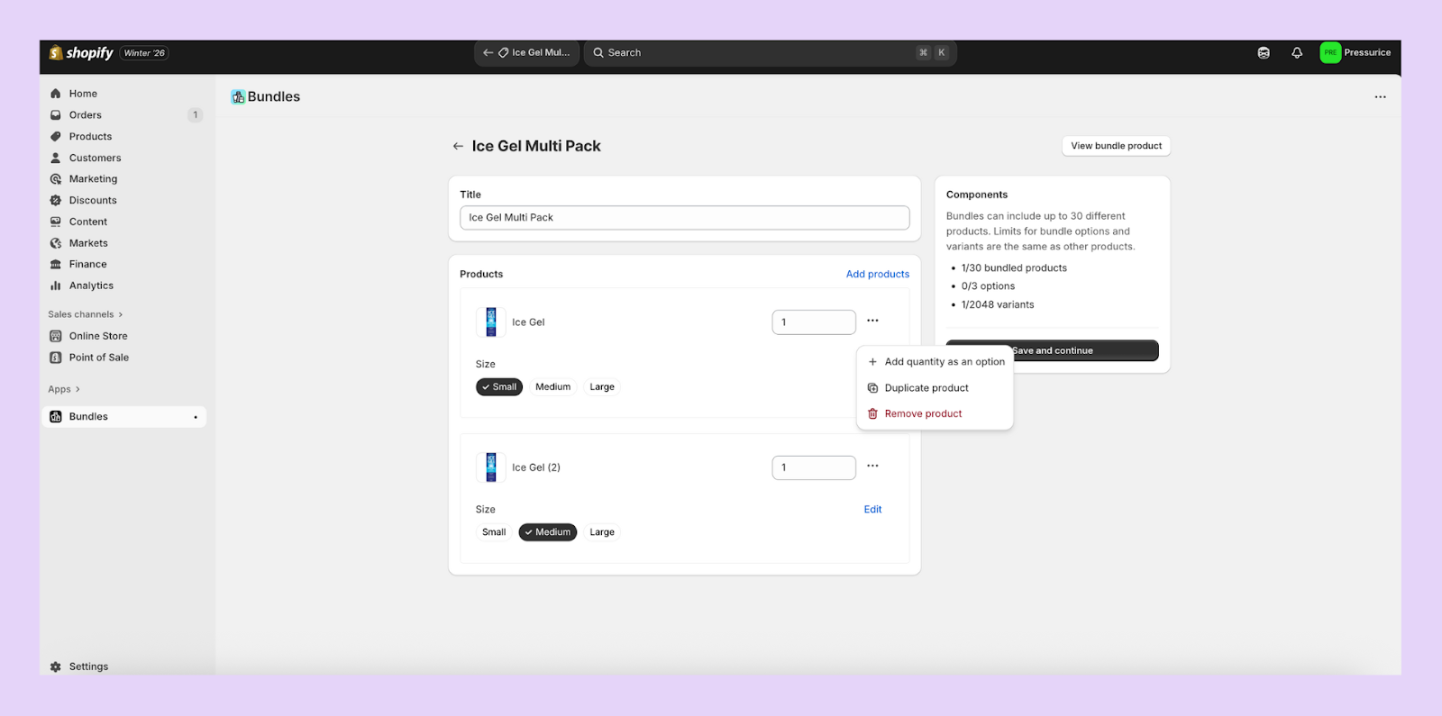Select Large size for Ice Gel
1442x716 pixels.
point(602,387)
